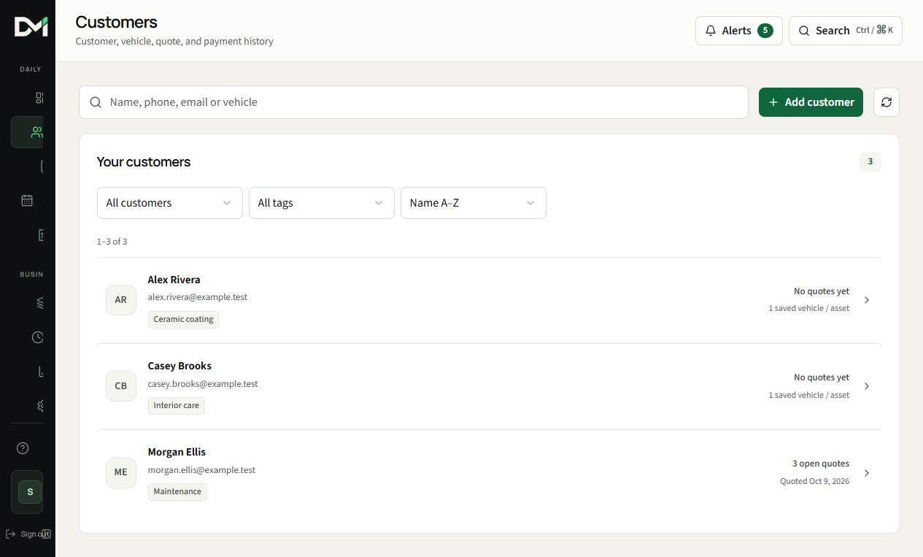Screen dimensions: 923x557
Task: Click the AR avatar for Alex Rivera
Action: click(x=121, y=300)
